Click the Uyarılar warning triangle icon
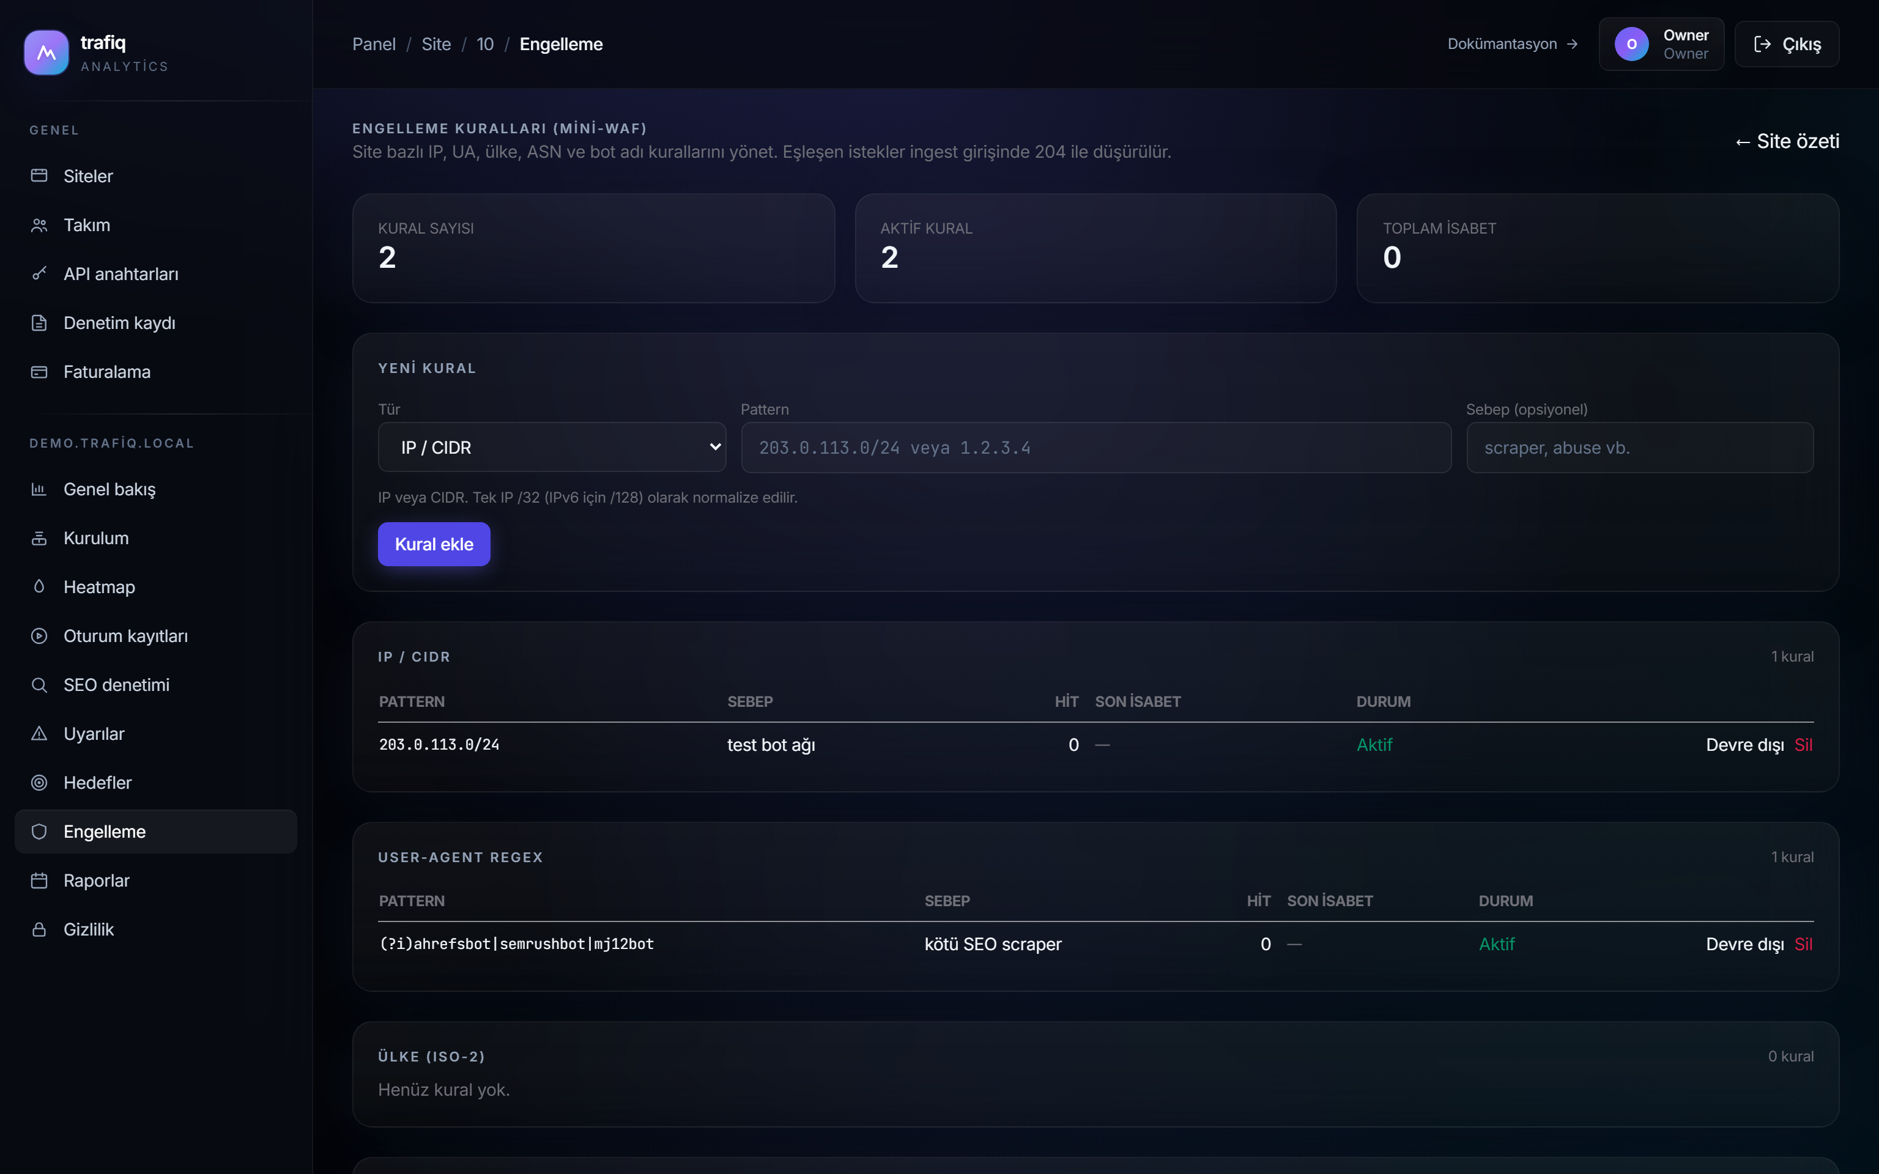1879x1174 pixels. [x=39, y=733]
